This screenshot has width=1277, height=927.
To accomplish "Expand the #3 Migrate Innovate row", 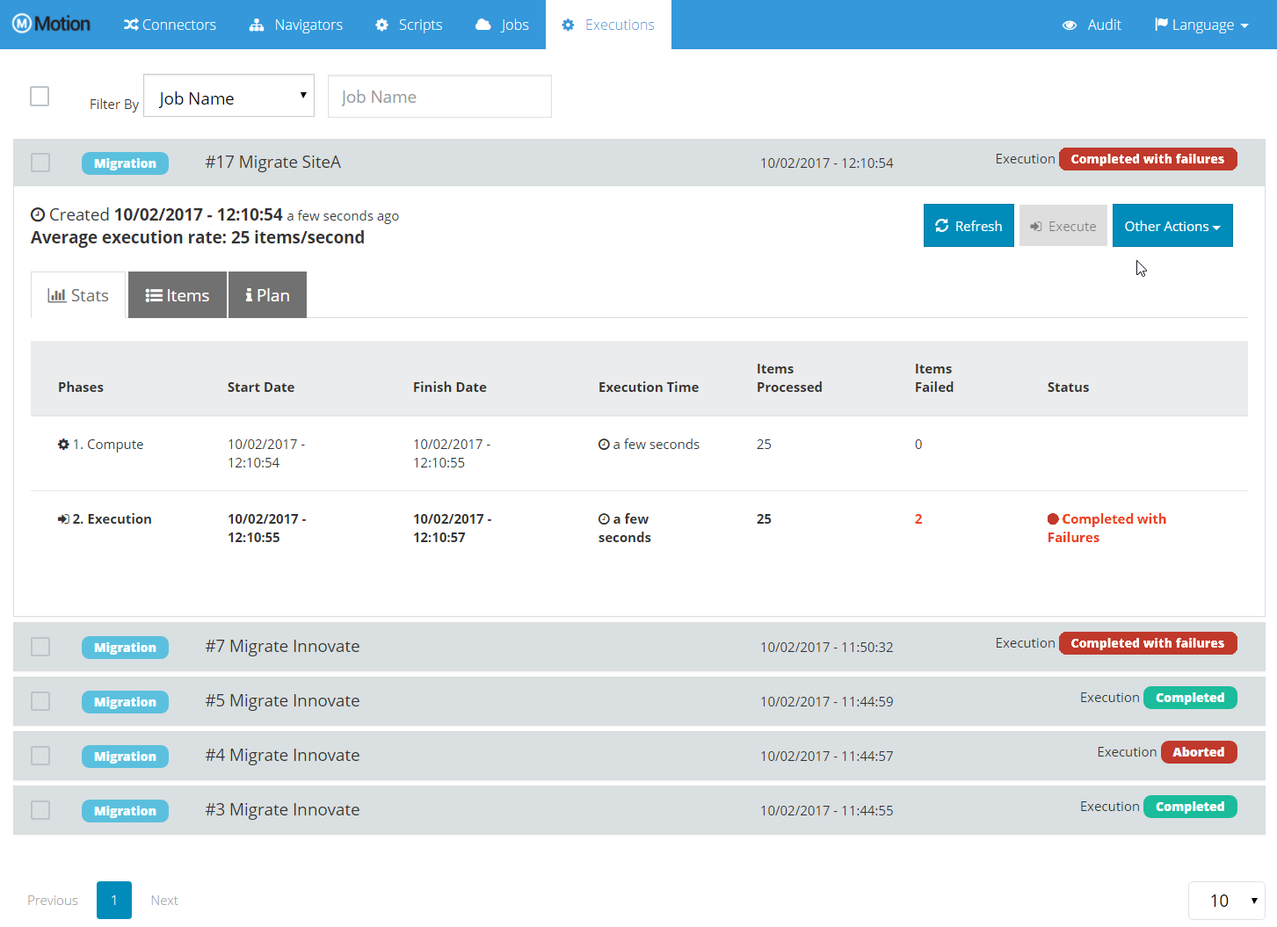I will pos(639,810).
